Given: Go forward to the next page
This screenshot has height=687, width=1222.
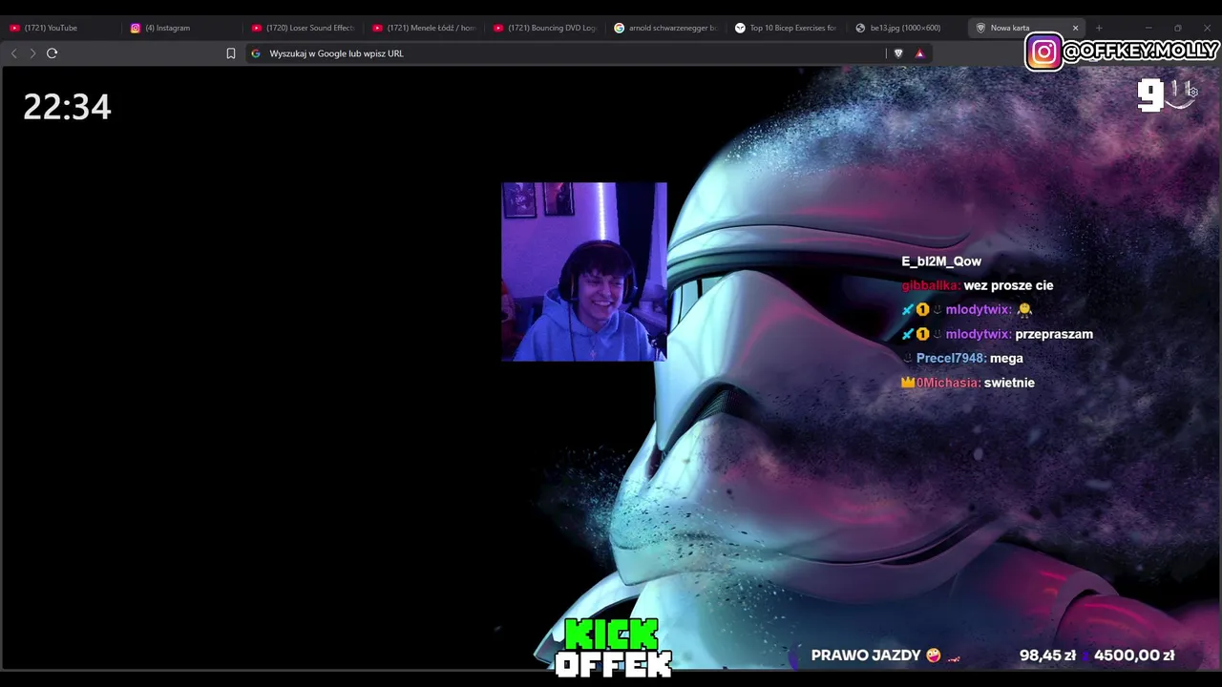Looking at the screenshot, I should [x=32, y=53].
